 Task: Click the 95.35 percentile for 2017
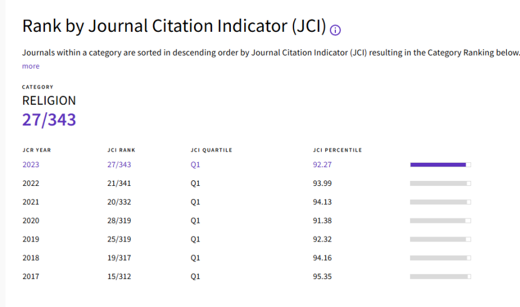coord(323,276)
